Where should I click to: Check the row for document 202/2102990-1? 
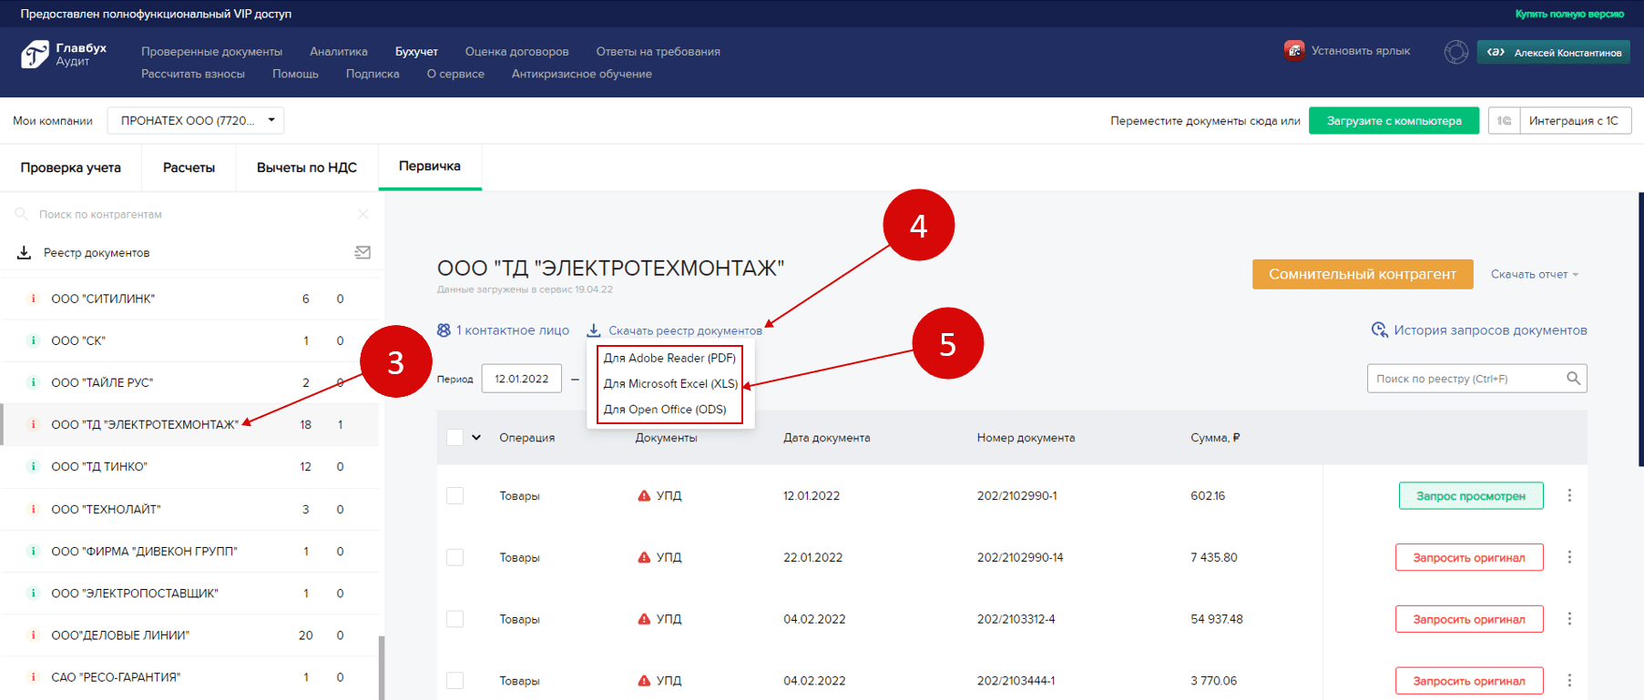pos(455,495)
